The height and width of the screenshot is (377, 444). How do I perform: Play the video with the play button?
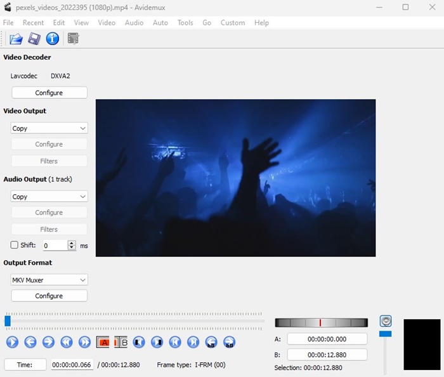(x=12, y=342)
